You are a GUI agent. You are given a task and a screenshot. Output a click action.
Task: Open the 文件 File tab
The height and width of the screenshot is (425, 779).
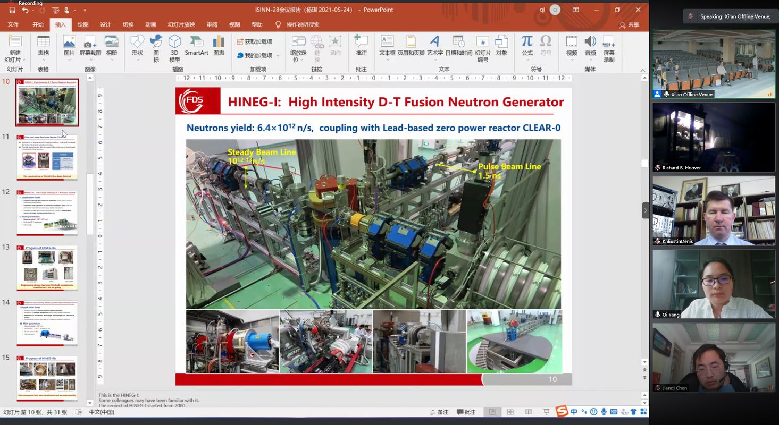13,24
